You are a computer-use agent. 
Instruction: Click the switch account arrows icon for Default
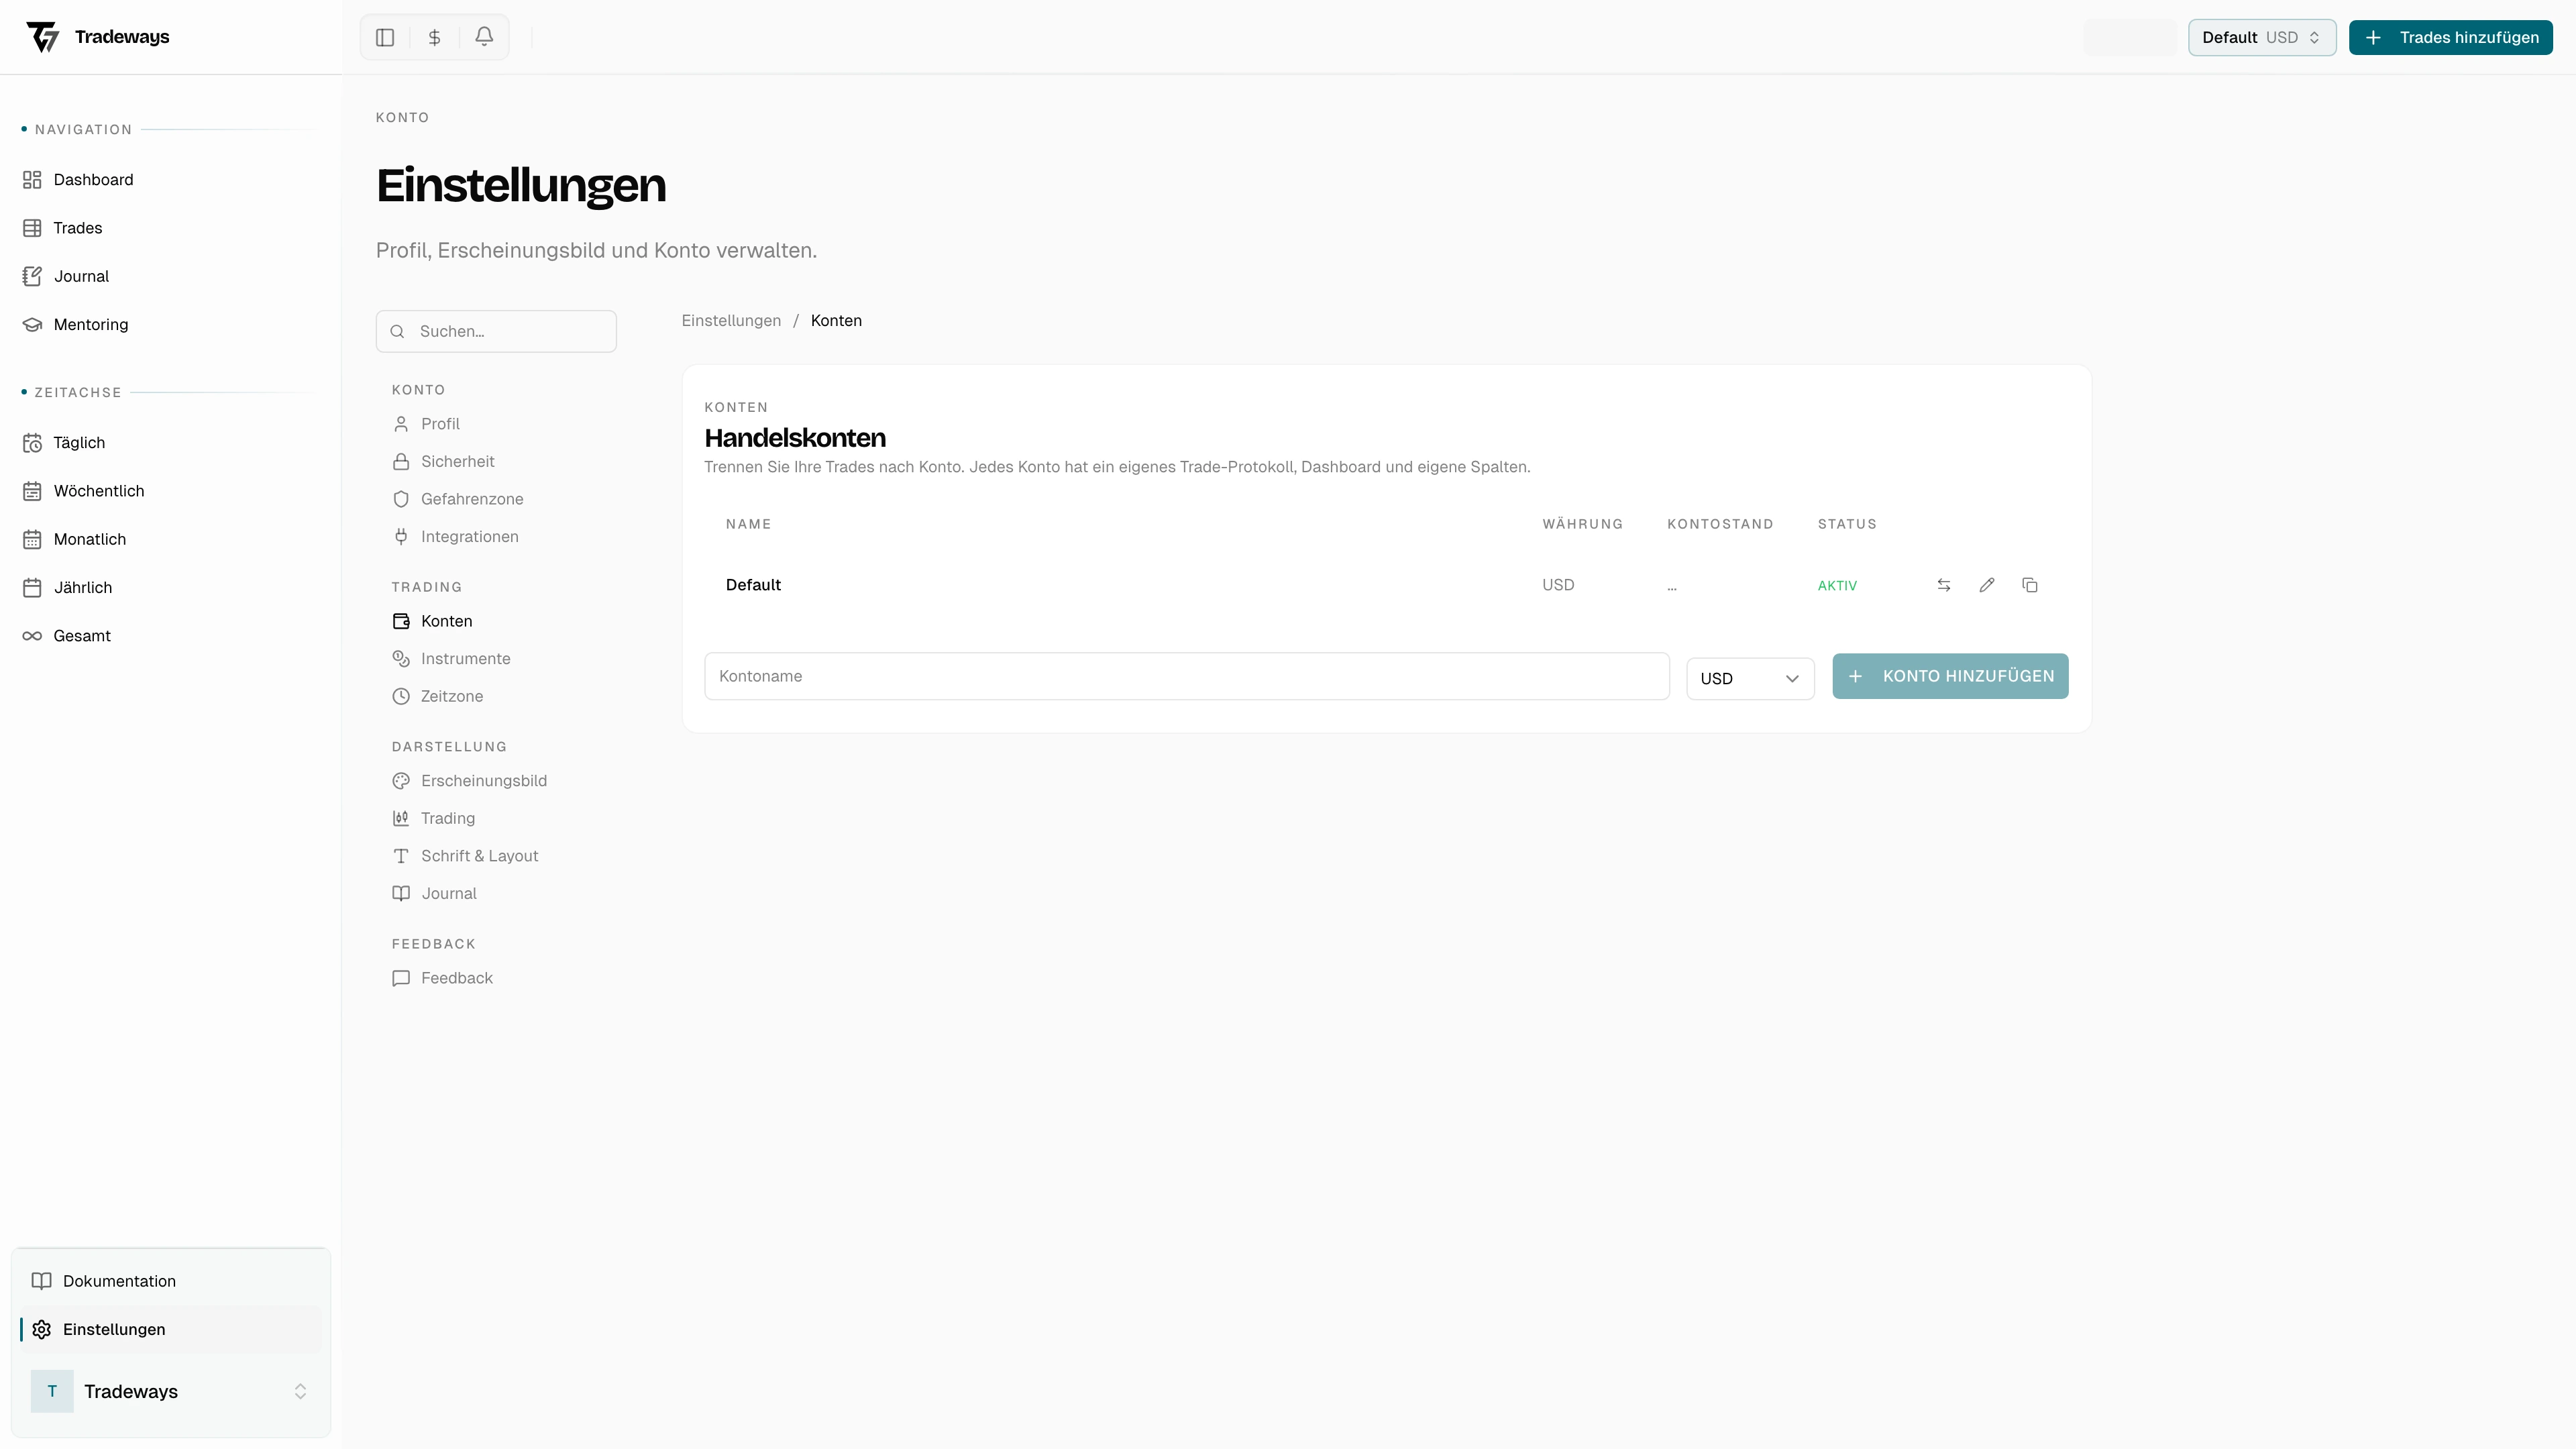click(x=1943, y=585)
